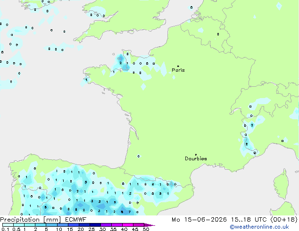The width and height of the screenshot is (299, 231).
Task: Pick the 1–2 mm legend color
Action: (30, 225)
